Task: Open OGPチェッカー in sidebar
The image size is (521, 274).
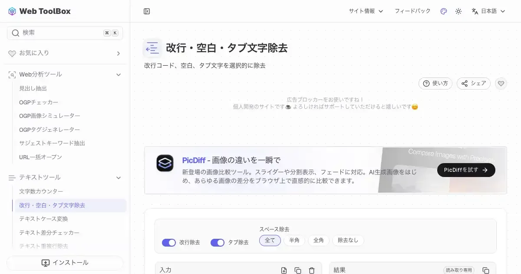Action: point(39,102)
